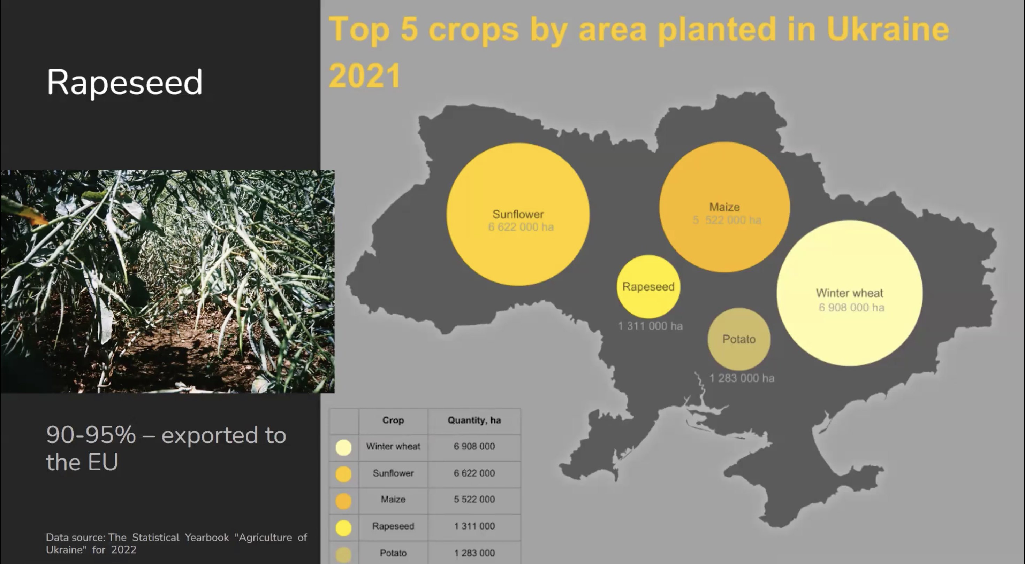Click the '1 283 000 ha' label below Potato bubble
The image size is (1025, 564).
pos(742,378)
